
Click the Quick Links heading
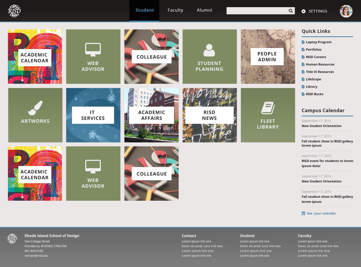pos(316,31)
